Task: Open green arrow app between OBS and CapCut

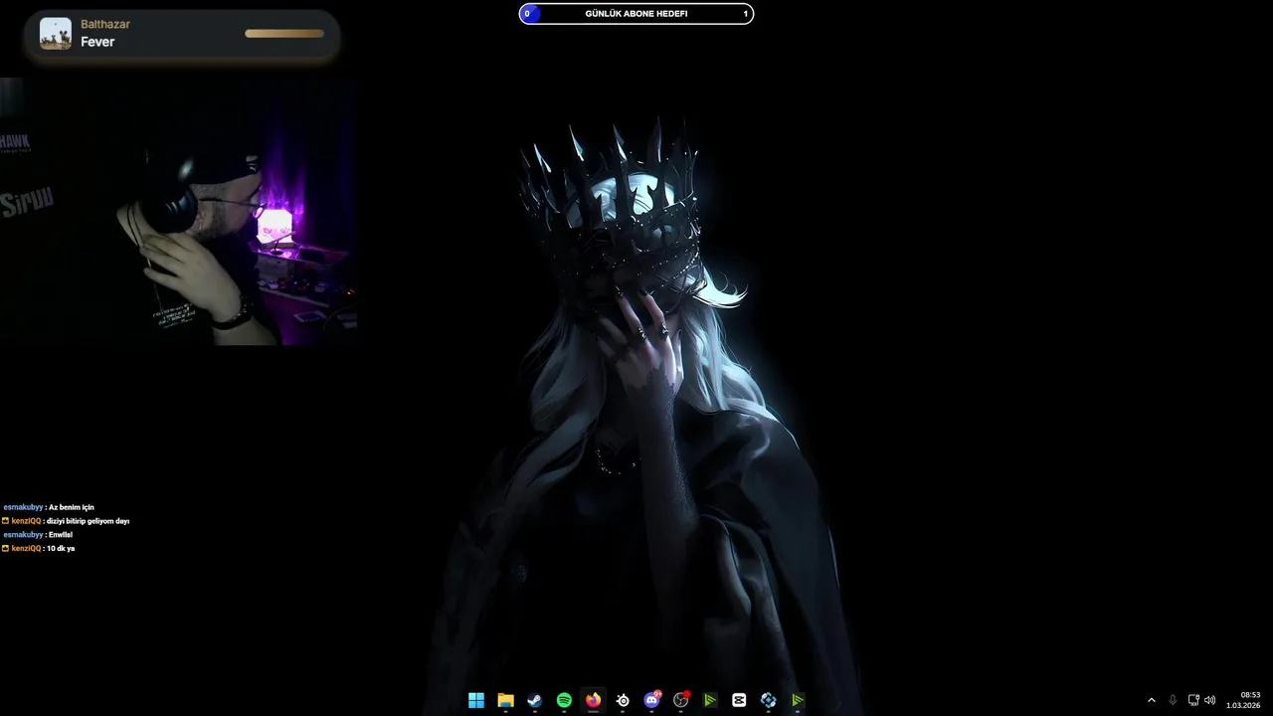Action: coord(710,700)
